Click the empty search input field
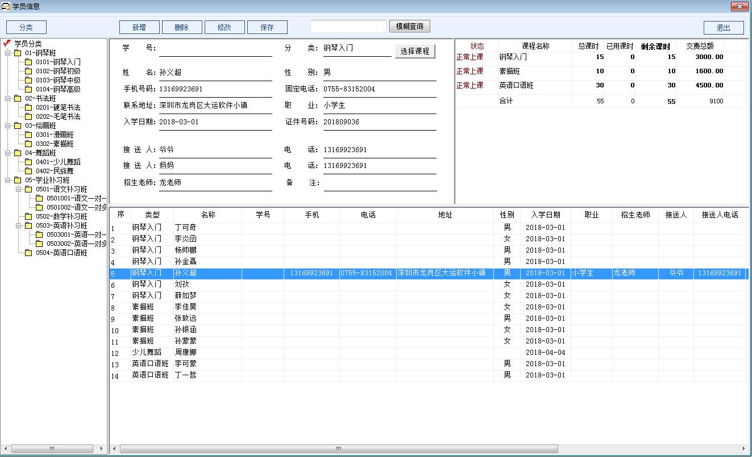 [x=347, y=26]
